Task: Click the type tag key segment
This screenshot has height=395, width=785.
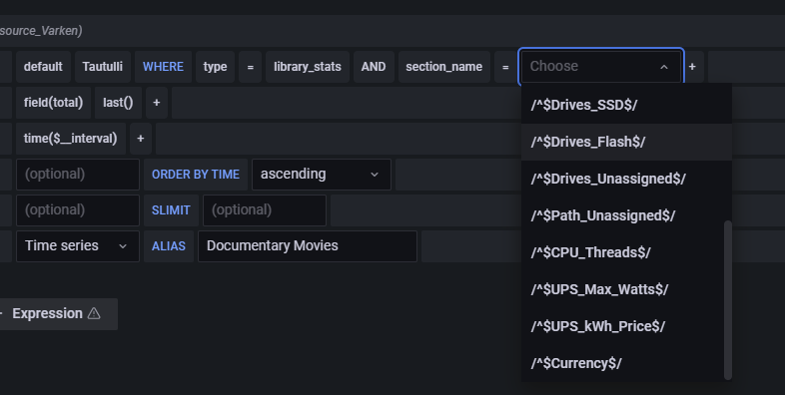Action: point(216,67)
